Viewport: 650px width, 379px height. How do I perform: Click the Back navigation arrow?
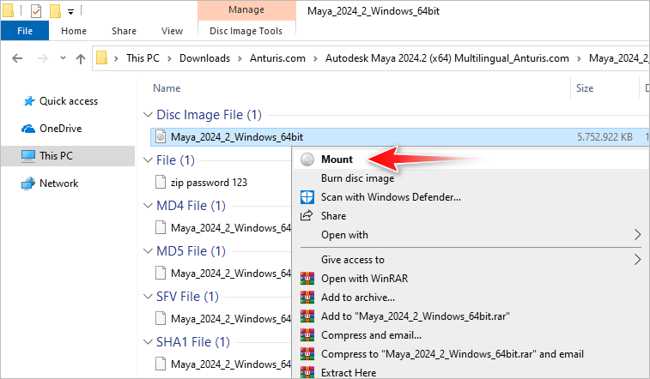(18, 59)
